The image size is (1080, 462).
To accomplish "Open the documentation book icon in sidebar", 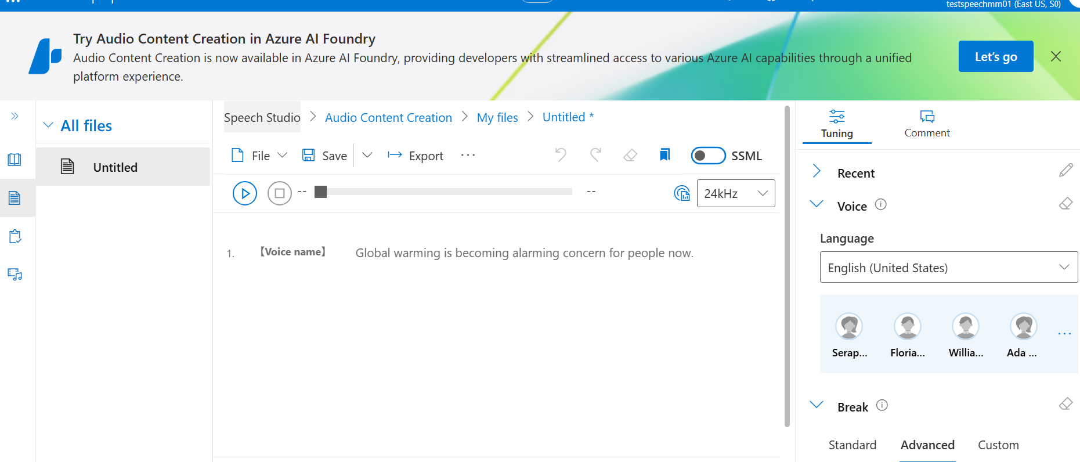I will coord(15,160).
